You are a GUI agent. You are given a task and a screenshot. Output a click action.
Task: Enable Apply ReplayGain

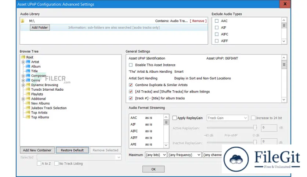[x=174, y=118]
